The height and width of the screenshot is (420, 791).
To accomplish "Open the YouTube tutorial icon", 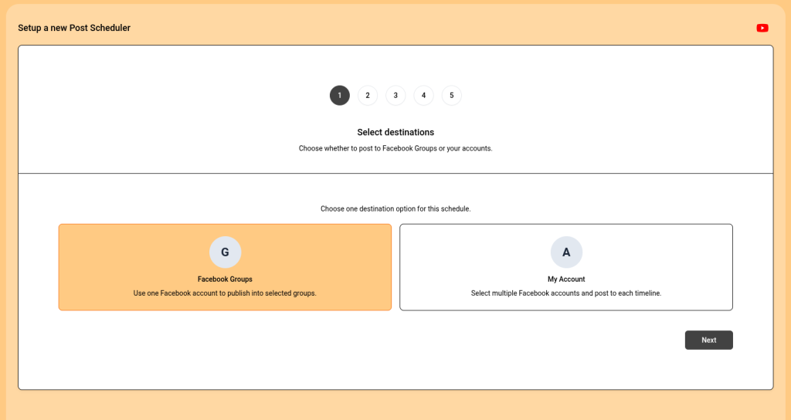I will point(762,29).
